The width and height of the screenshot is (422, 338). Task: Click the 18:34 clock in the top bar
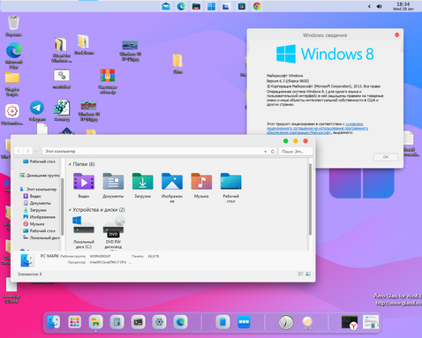403,6
